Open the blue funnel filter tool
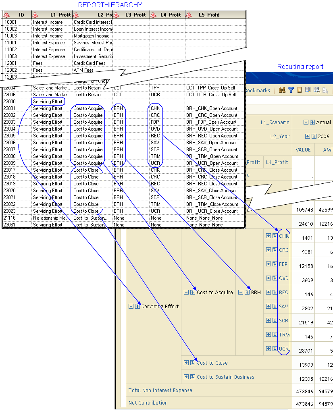The width and height of the screenshot is (333, 411). coord(291,90)
